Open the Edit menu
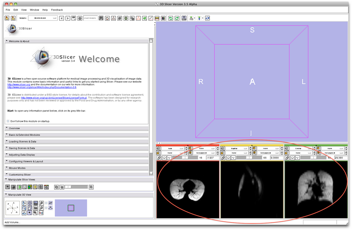The image size is (352, 230). [x=16, y=10]
